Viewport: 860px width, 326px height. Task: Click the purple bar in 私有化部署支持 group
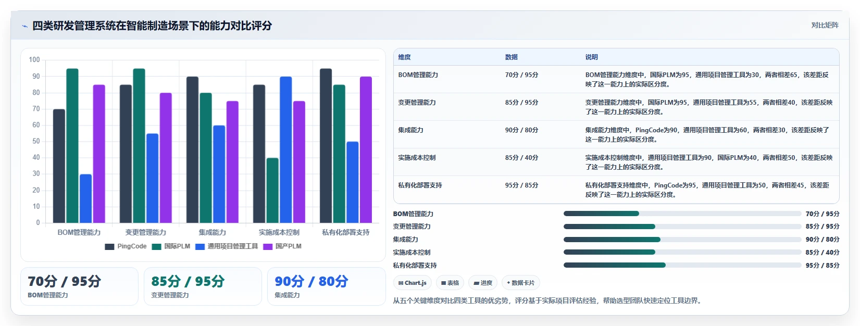pyautogui.click(x=366, y=150)
